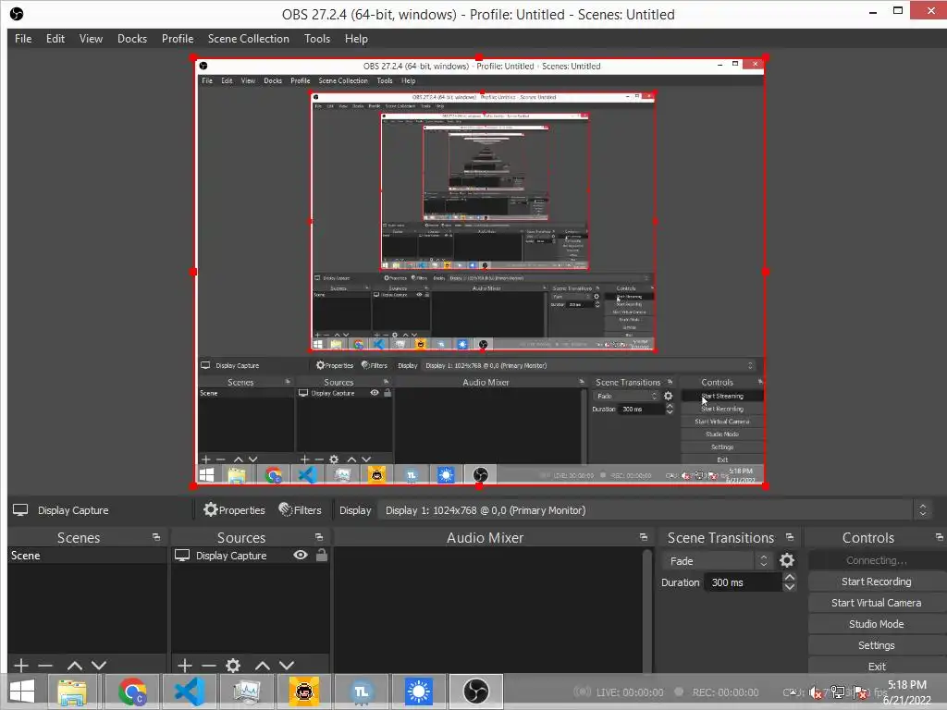Click the OBS logo in title bar
Viewport: 947px width, 710px height.
pyautogui.click(x=17, y=14)
